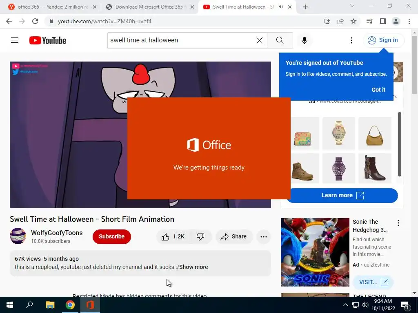Screen dimensions: 418x313
Task: Bookmark this page with the star
Action: pyautogui.click(x=354, y=21)
